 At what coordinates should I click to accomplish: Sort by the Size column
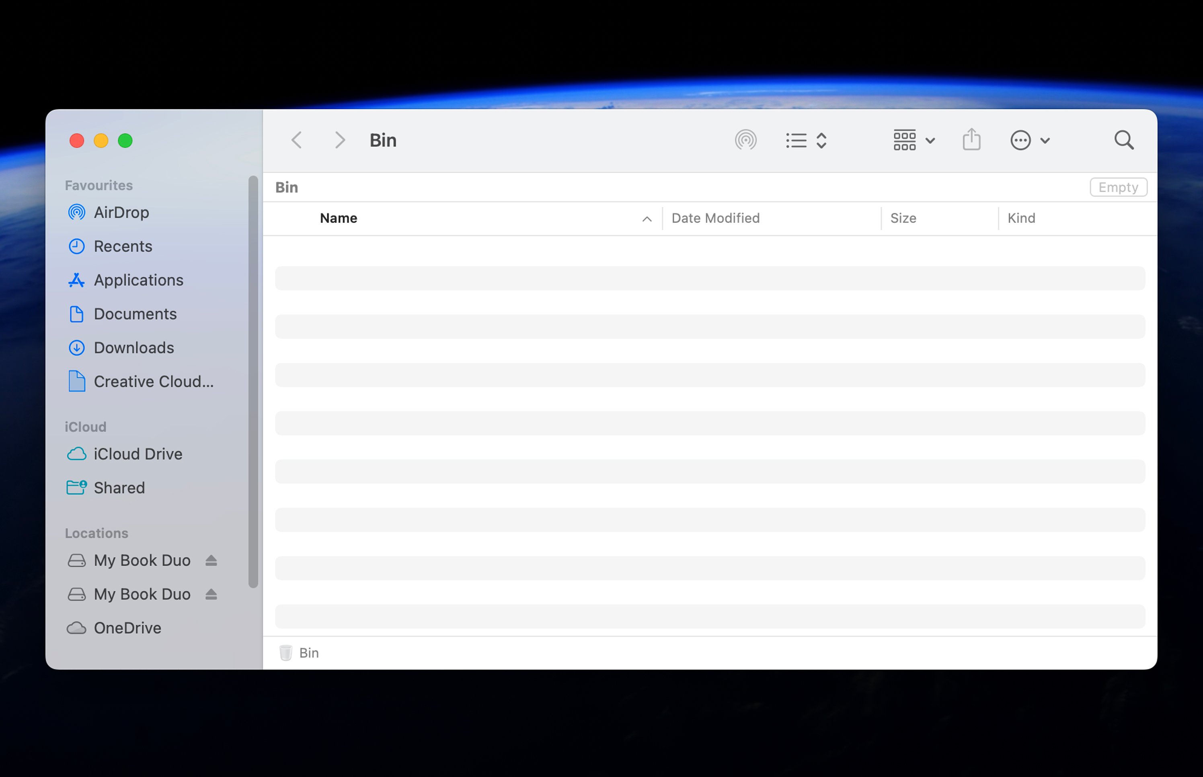[x=903, y=218]
